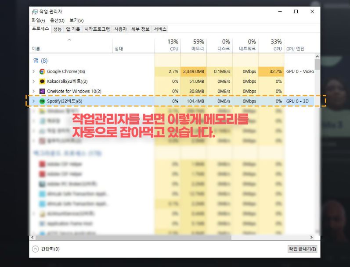This screenshot has width=350, height=267.
Task: Select the KakaoTalk(32비트)(2) row name
Action: click(x=67, y=82)
